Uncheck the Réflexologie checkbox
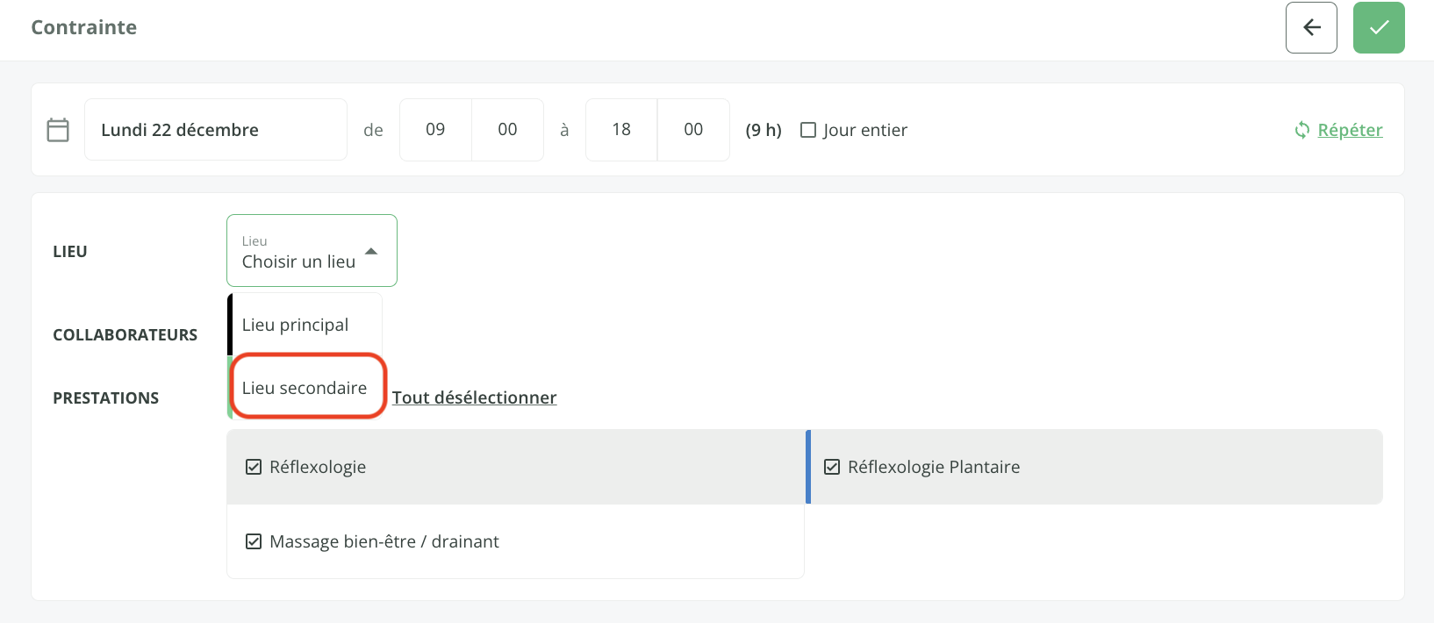 coord(254,467)
